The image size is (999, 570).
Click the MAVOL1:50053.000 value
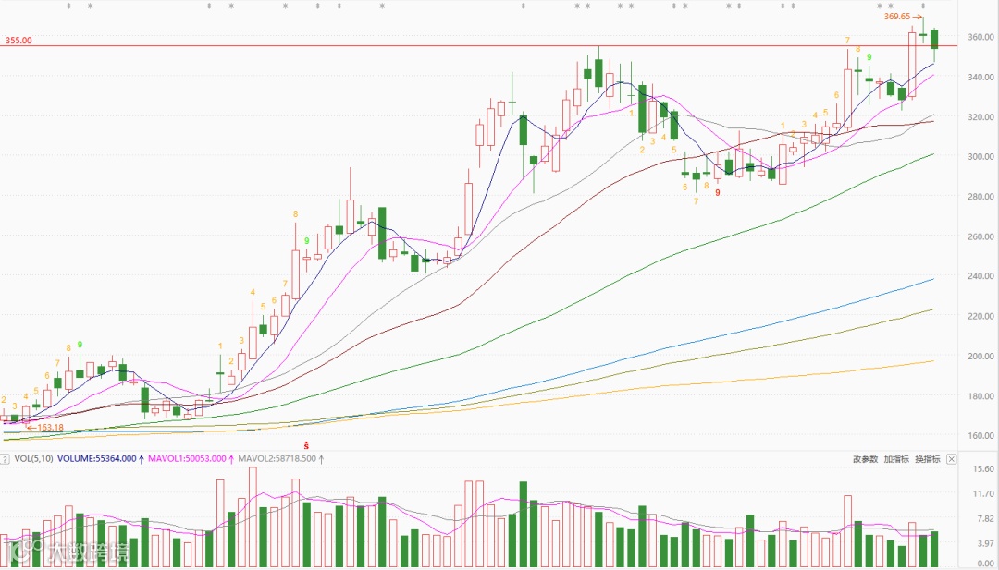[x=187, y=458]
